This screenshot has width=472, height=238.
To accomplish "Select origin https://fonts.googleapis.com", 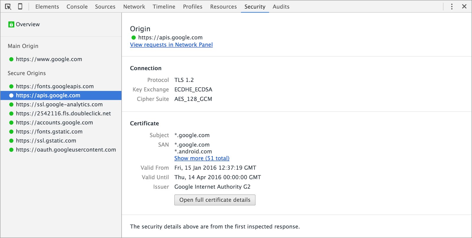I will pyautogui.click(x=55, y=86).
